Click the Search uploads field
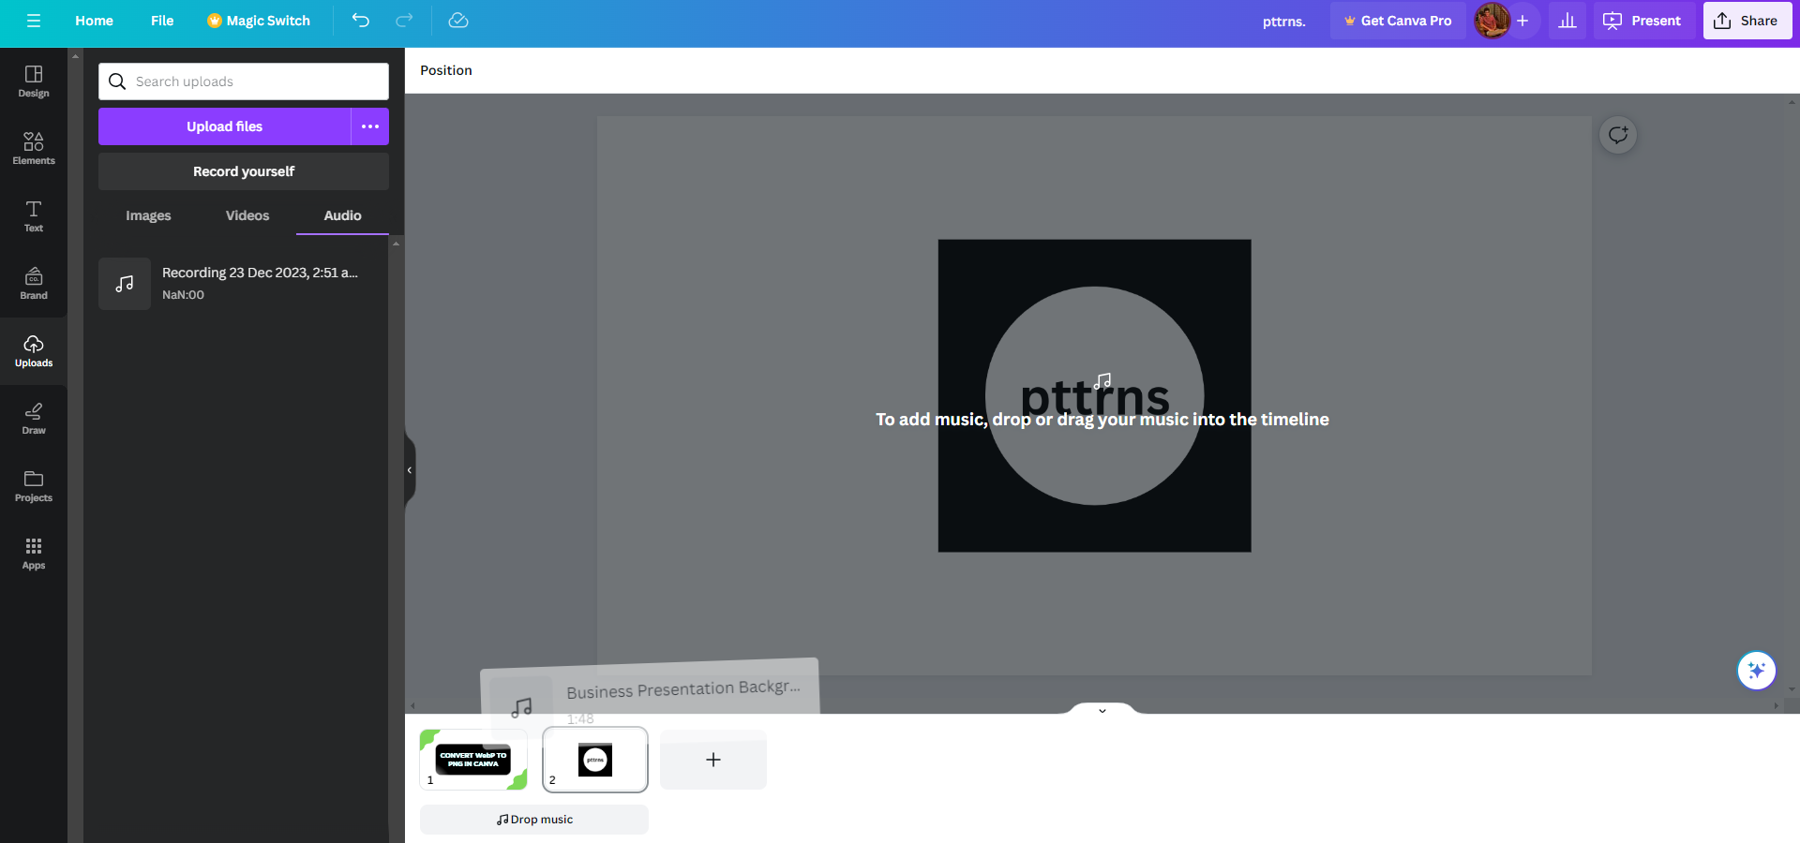1800x843 pixels. pos(244,81)
